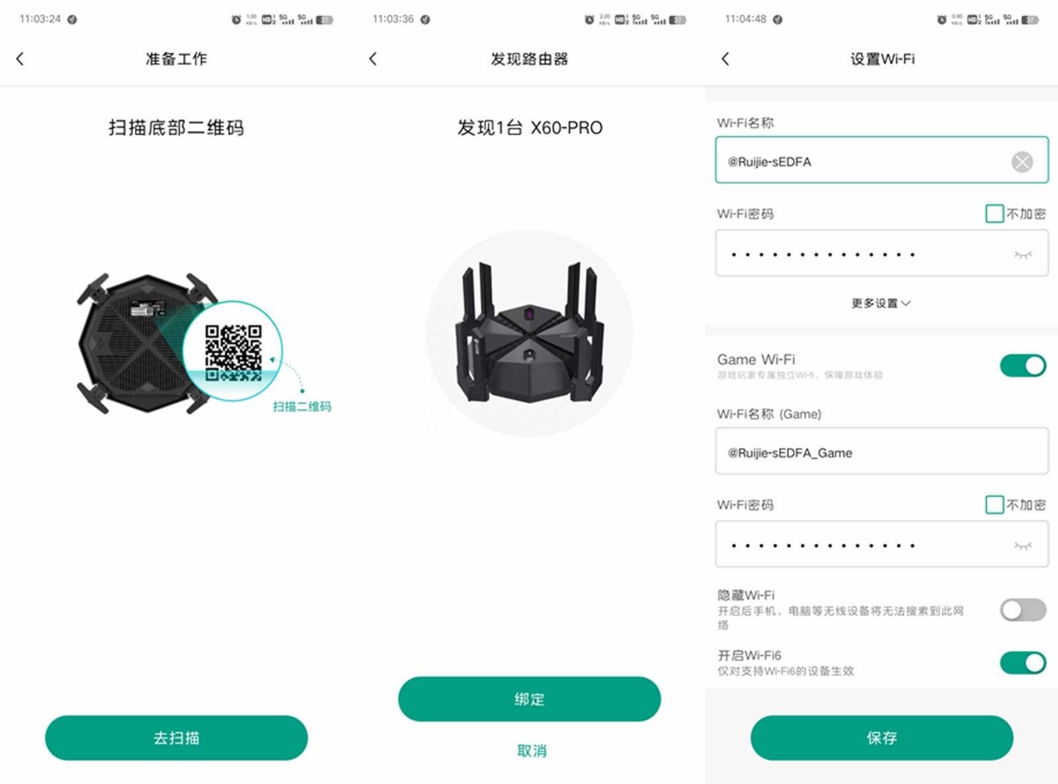Check 不加密 for the Game Wi-Fi password
The height and width of the screenshot is (784, 1058).
(994, 504)
